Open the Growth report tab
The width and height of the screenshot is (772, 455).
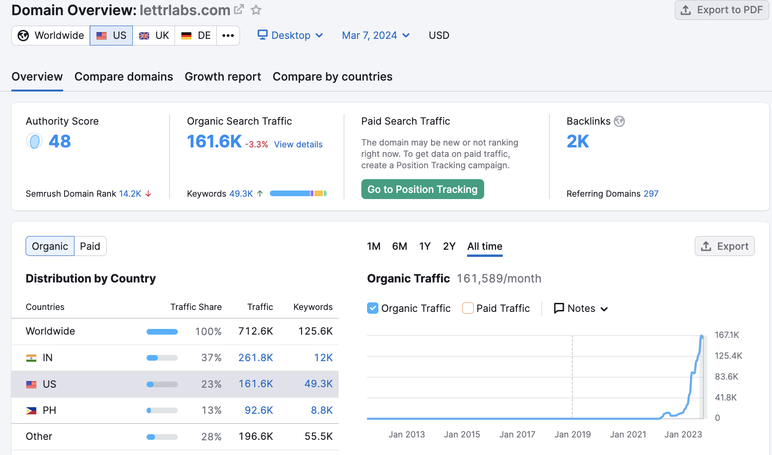tap(223, 77)
